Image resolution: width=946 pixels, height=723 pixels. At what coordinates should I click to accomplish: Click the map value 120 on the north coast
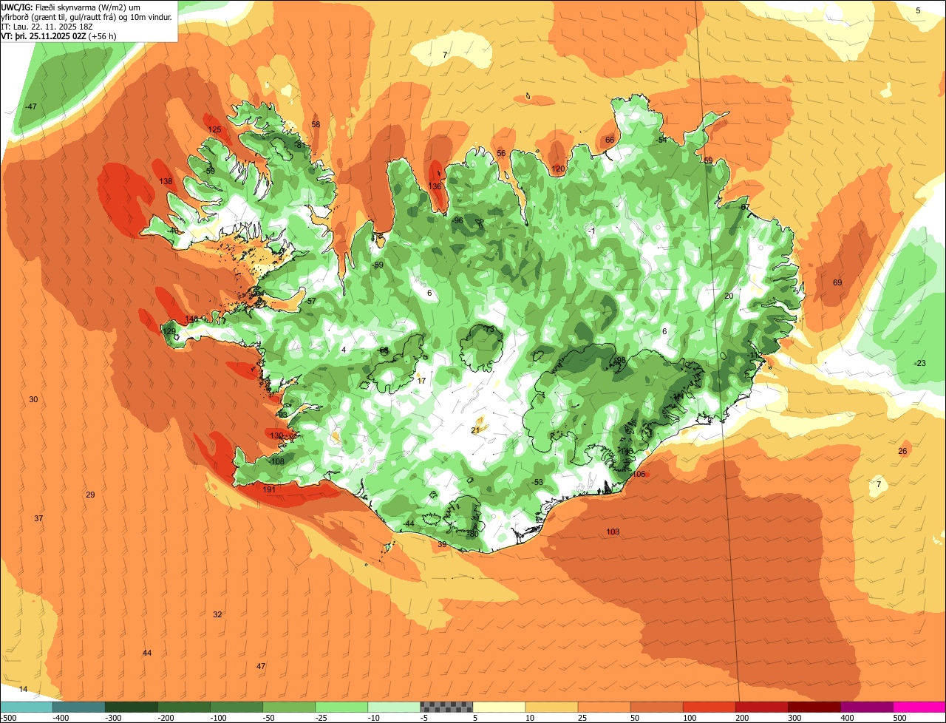558,169
